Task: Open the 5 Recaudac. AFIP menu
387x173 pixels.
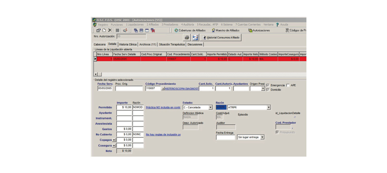Action: (x=207, y=25)
